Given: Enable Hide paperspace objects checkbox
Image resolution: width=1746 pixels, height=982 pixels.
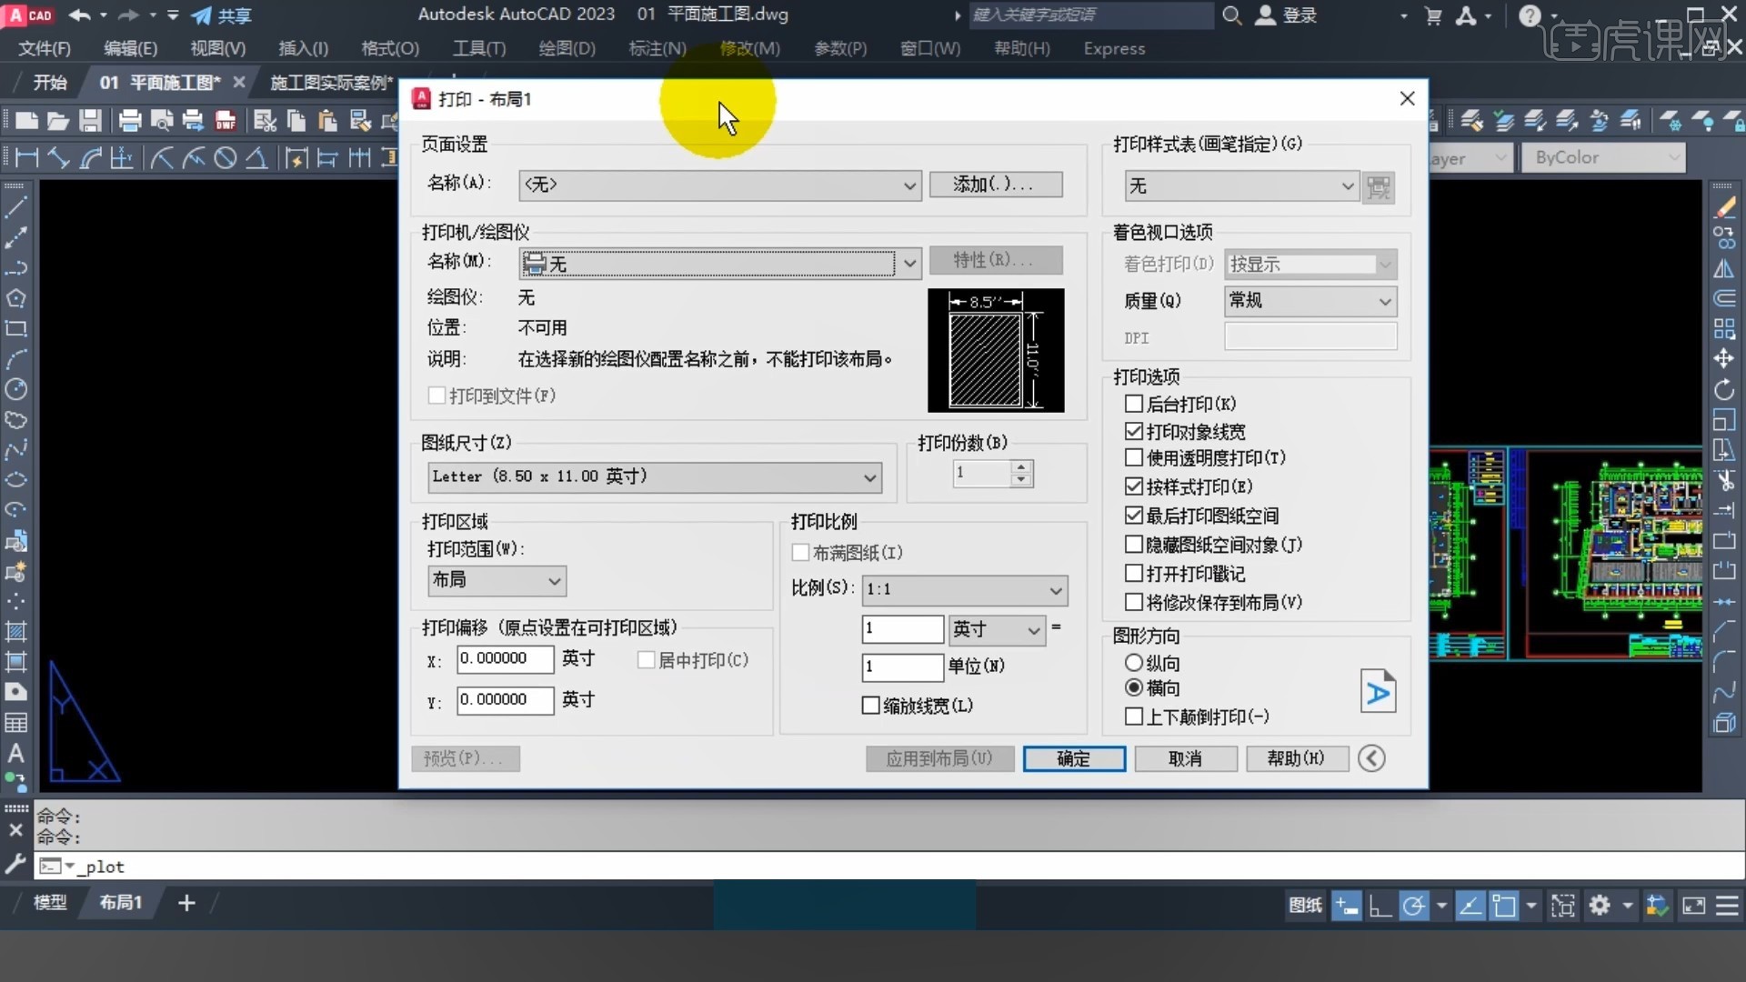Looking at the screenshot, I should click(1134, 545).
